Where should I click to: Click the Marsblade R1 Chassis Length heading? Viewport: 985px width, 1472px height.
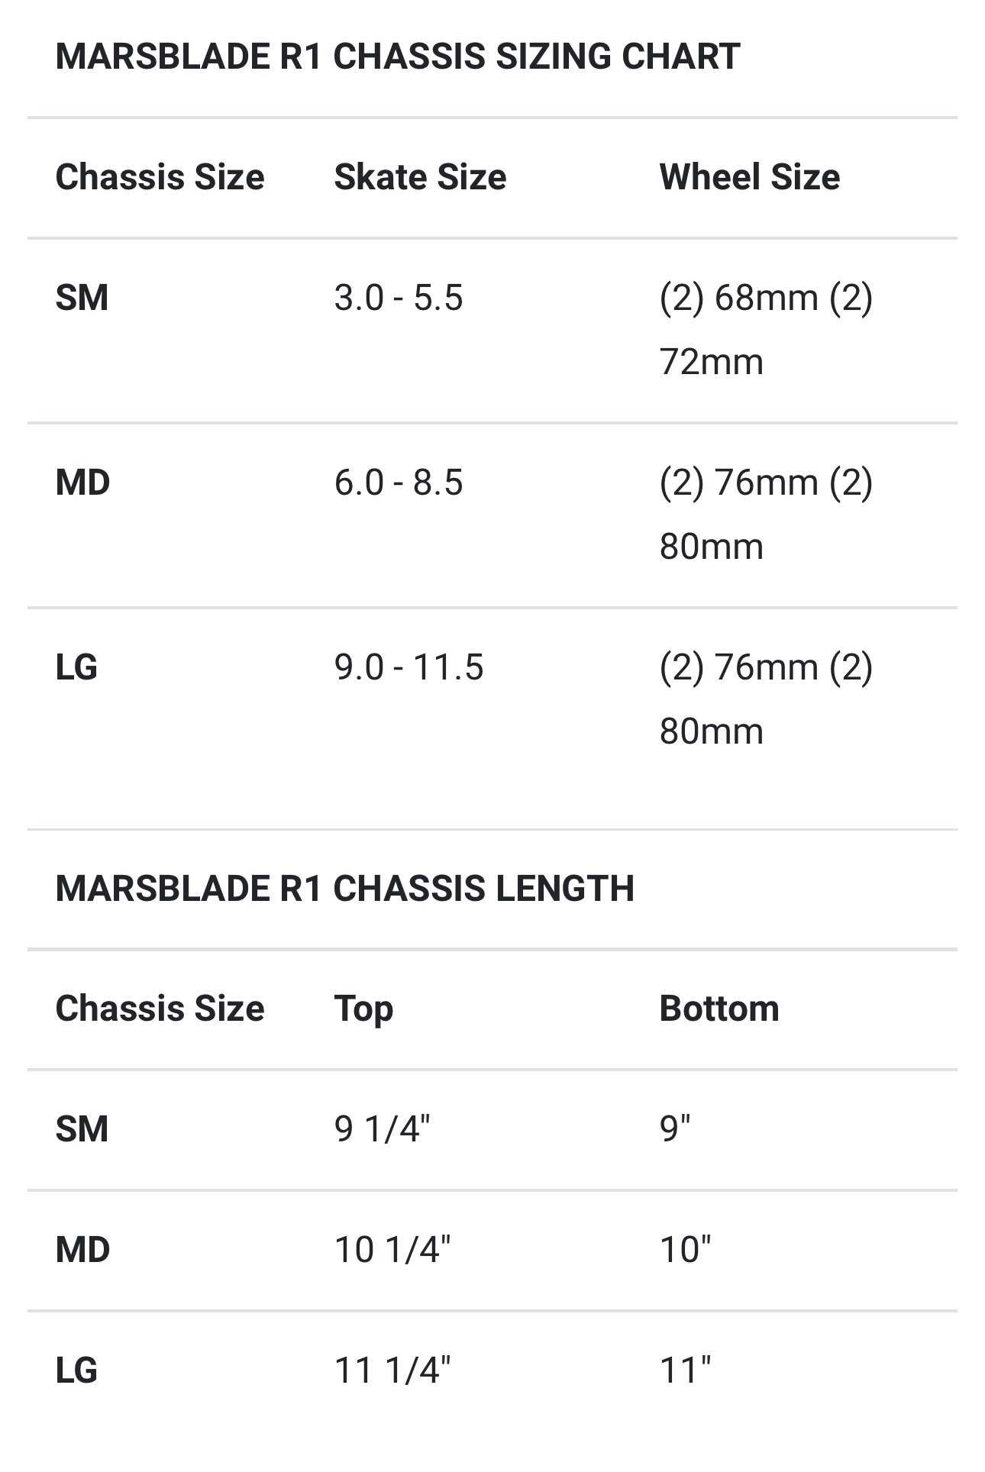345,888
